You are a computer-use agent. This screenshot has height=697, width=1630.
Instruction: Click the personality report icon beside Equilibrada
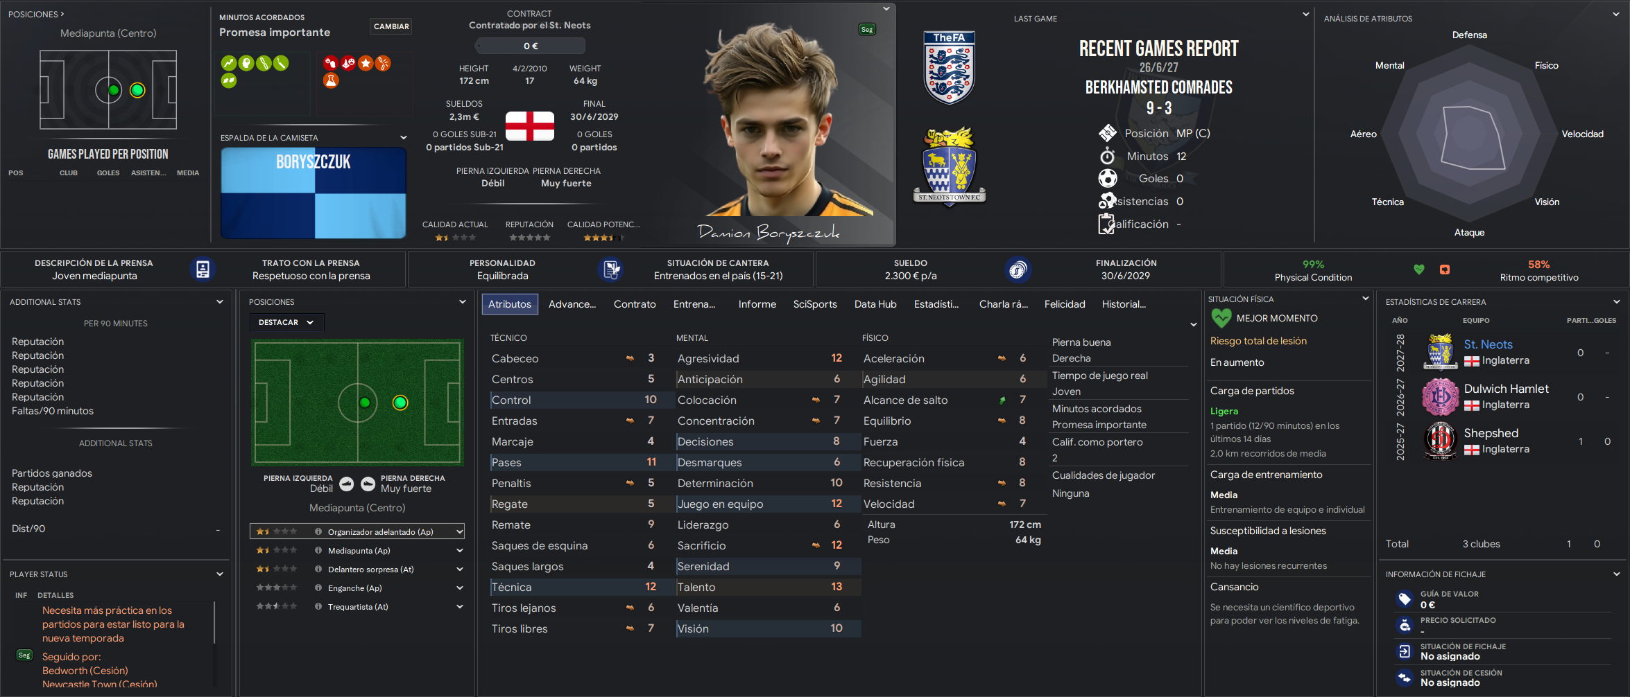point(611,270)
